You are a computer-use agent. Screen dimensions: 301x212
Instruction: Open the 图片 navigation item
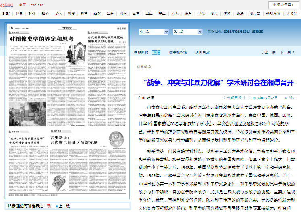click(214, 14)
